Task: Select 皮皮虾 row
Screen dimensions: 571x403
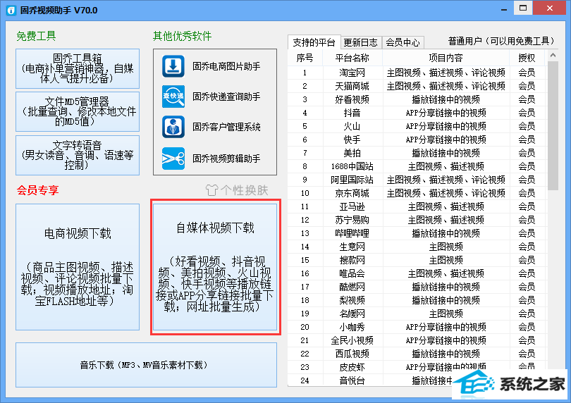Action: click(x=417, y=367)
